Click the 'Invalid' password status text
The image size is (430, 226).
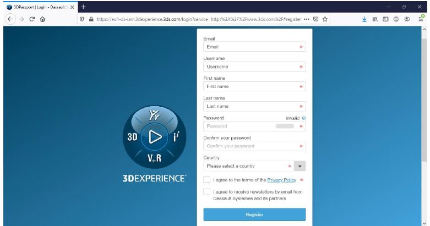click(x=292, y=118)
